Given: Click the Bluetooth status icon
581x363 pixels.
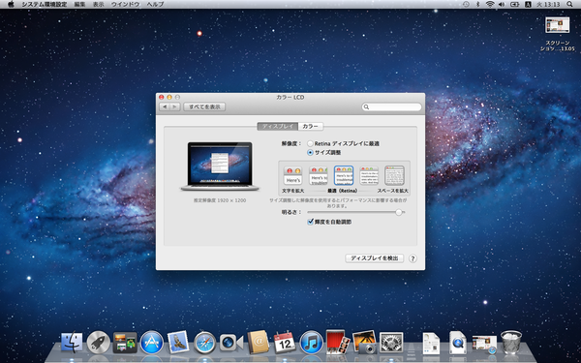Looking at the screenshot, I should pyautogui.click(x=478, y=4).
